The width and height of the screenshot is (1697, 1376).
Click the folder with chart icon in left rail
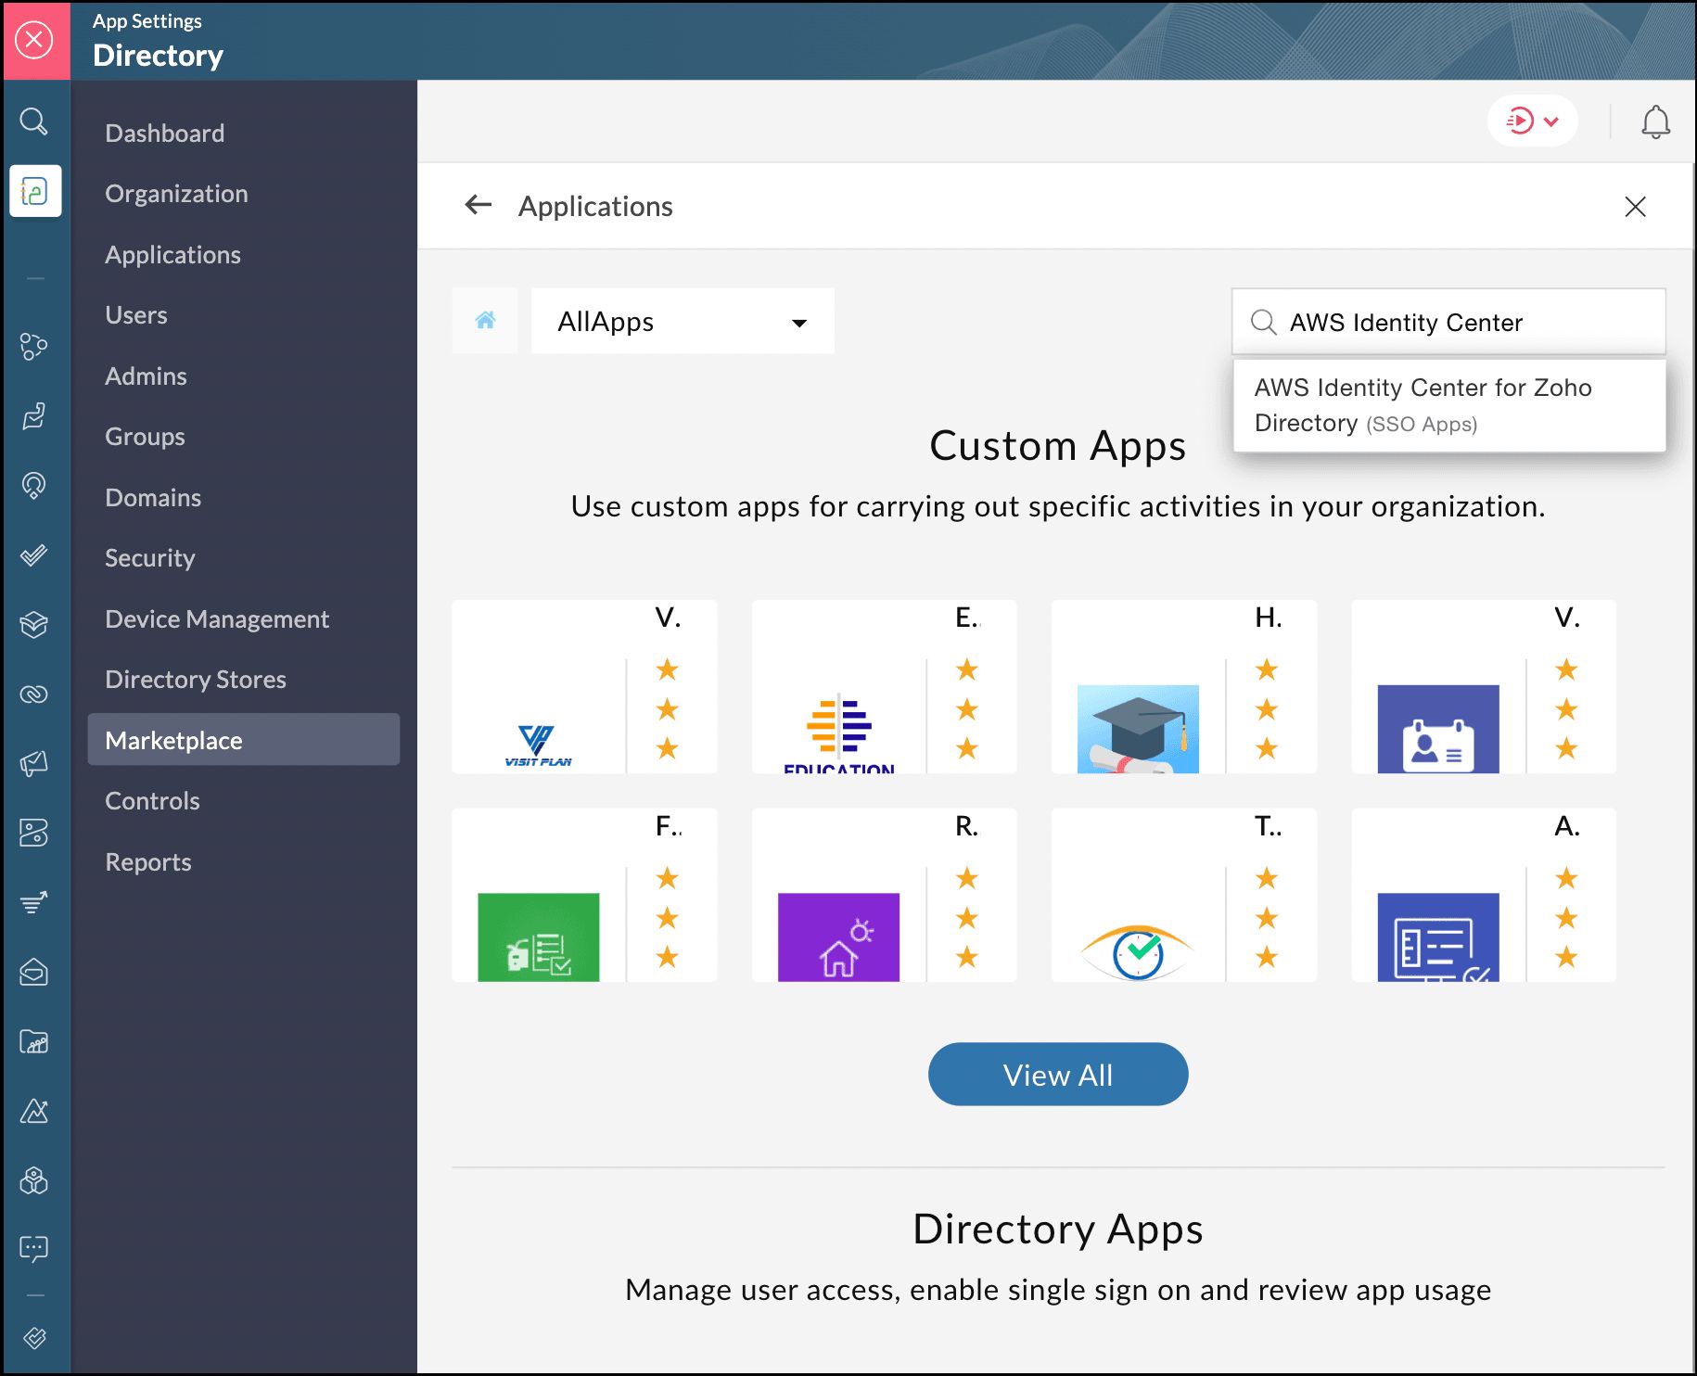tap(34, 1042)
